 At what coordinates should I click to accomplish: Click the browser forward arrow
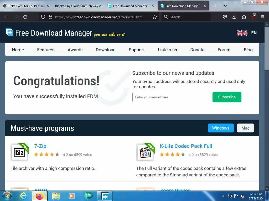15,17
